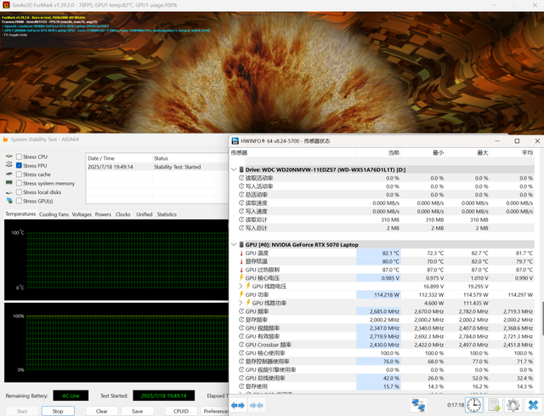Click the 最大 column header in HWiNFO
The image size is (544, 416).
[x=467, y=152]
